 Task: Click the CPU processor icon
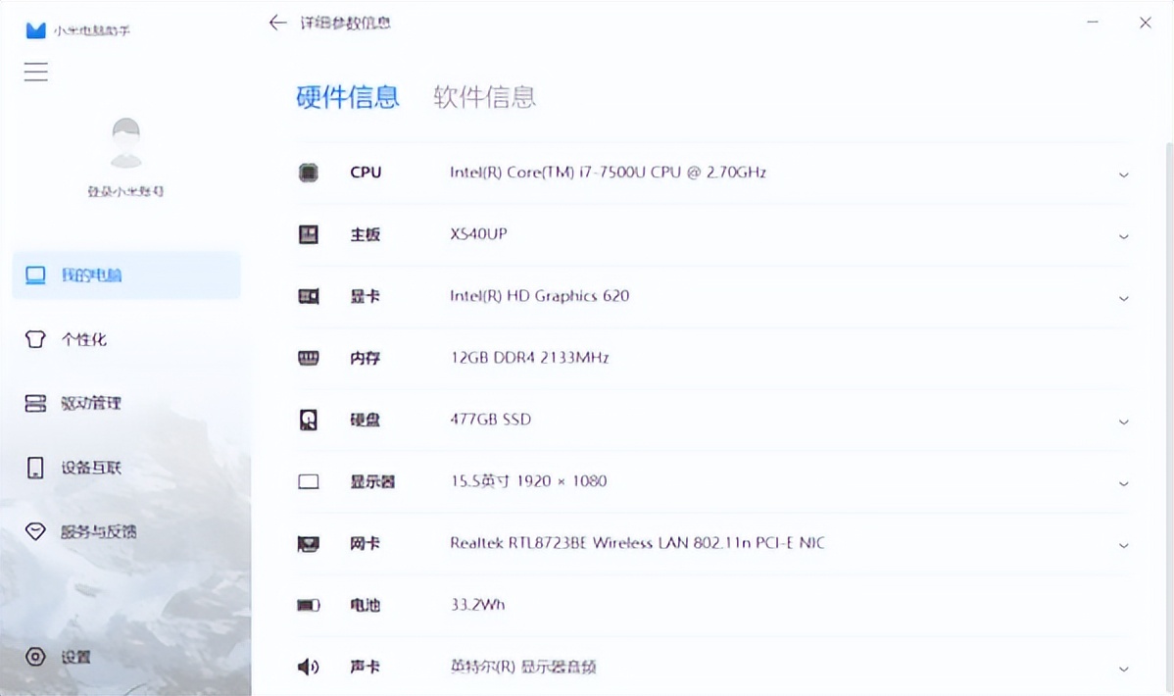(x=309, y=172)
